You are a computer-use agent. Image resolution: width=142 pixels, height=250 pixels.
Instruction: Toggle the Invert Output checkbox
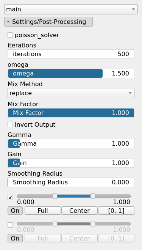click(10, 124)
